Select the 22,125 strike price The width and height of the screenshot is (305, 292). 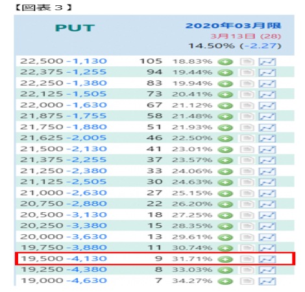pos(42,94)
